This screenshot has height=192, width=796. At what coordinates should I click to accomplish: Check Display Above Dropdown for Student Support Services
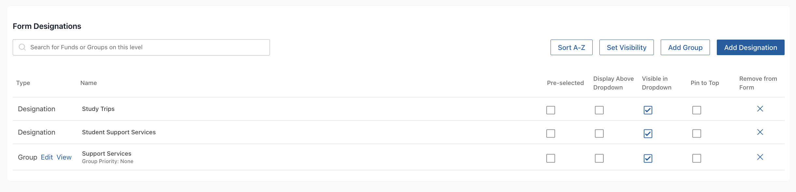(599, 133)
